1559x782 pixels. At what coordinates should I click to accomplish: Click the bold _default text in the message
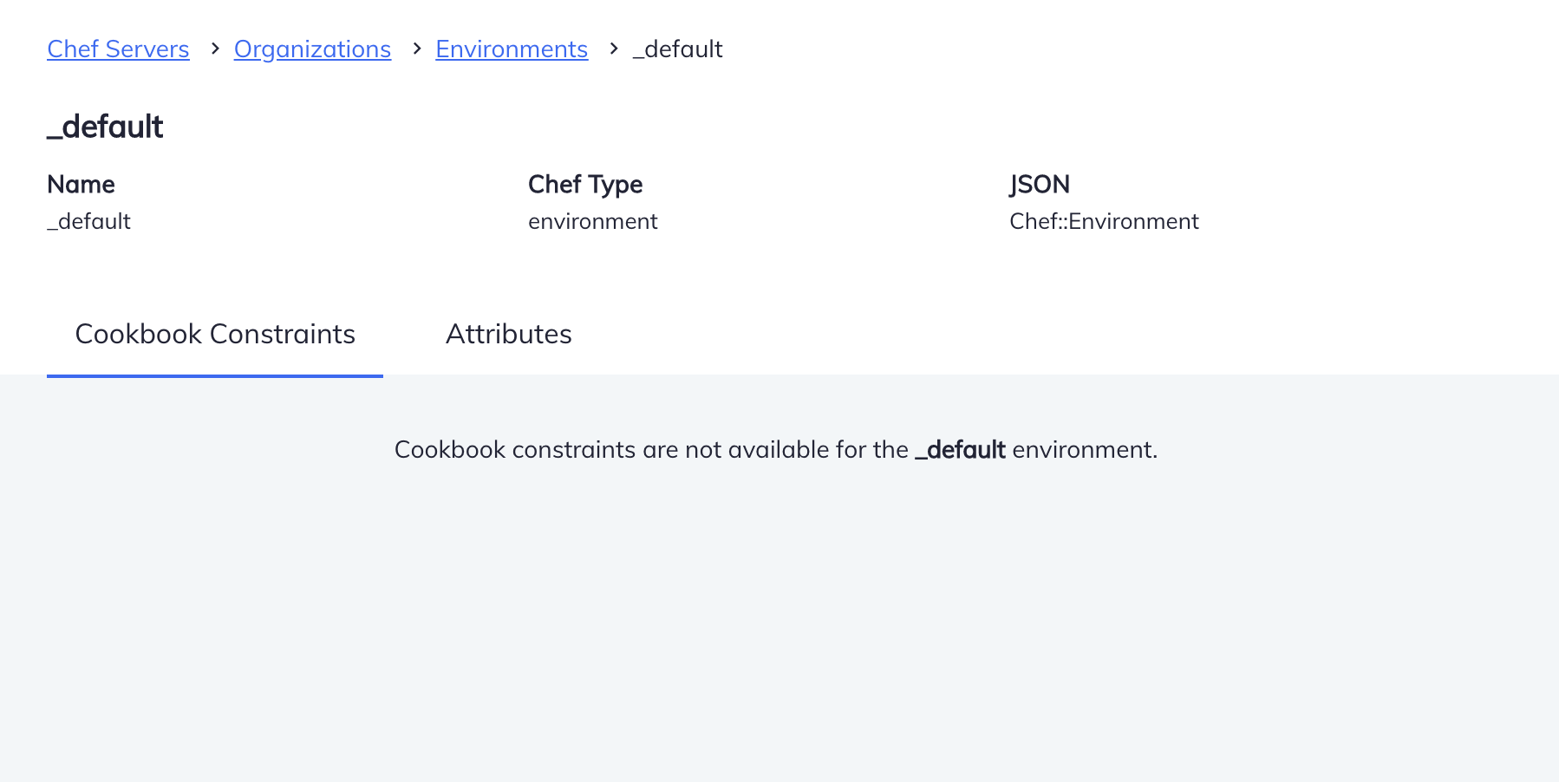tap(960, 449)
